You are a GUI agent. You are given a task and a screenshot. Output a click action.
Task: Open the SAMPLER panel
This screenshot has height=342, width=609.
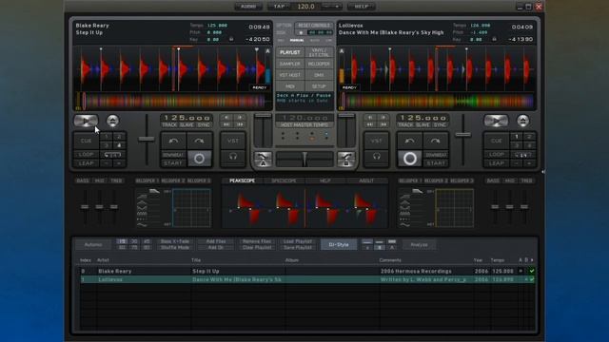click(x=290, y=64)
